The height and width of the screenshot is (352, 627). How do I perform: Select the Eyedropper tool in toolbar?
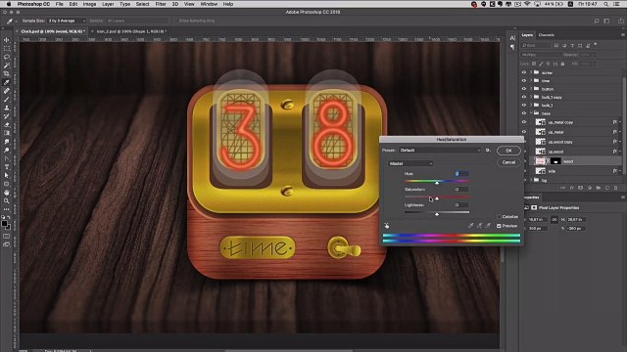click(x=7, y=82)
